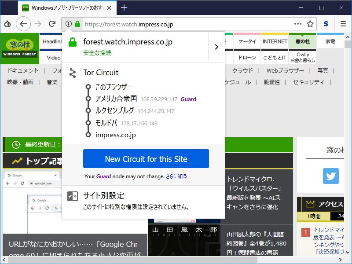Viewport: 352px width, 264px height.
Task: Expand connection security details with the chevron
Action: (x=216, y=46)
